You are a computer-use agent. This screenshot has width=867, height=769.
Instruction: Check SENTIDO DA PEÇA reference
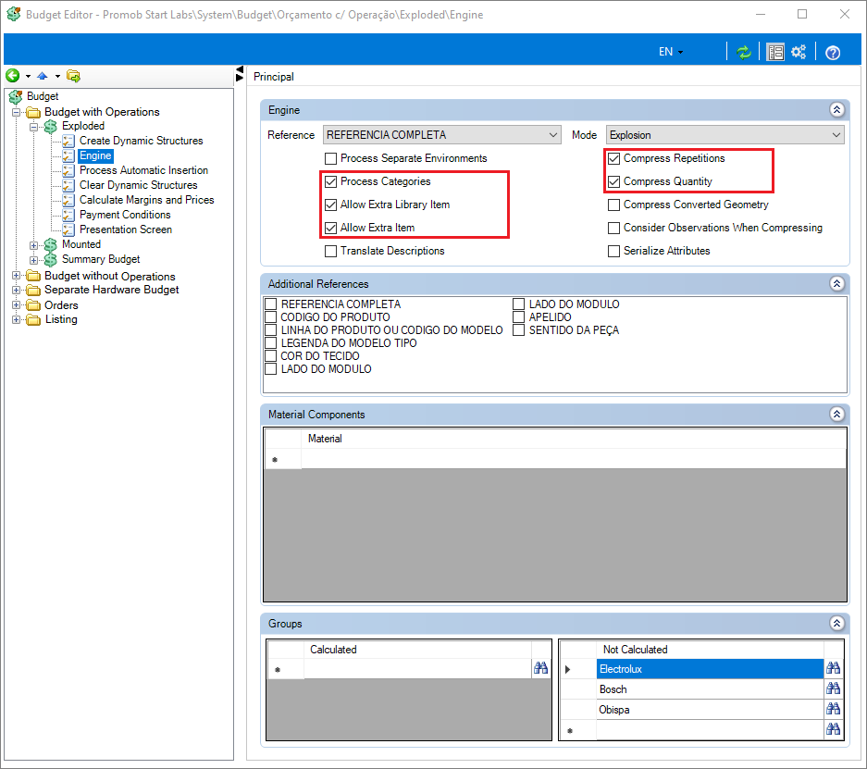tap(519, 330)
